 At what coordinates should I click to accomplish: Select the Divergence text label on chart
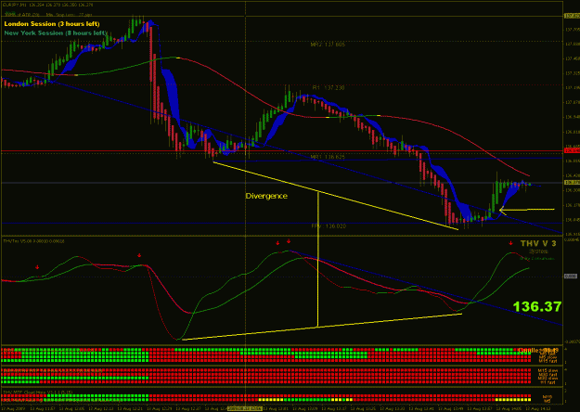click(266, 196)
